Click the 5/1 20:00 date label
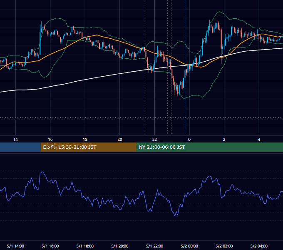 pos(120,246)
